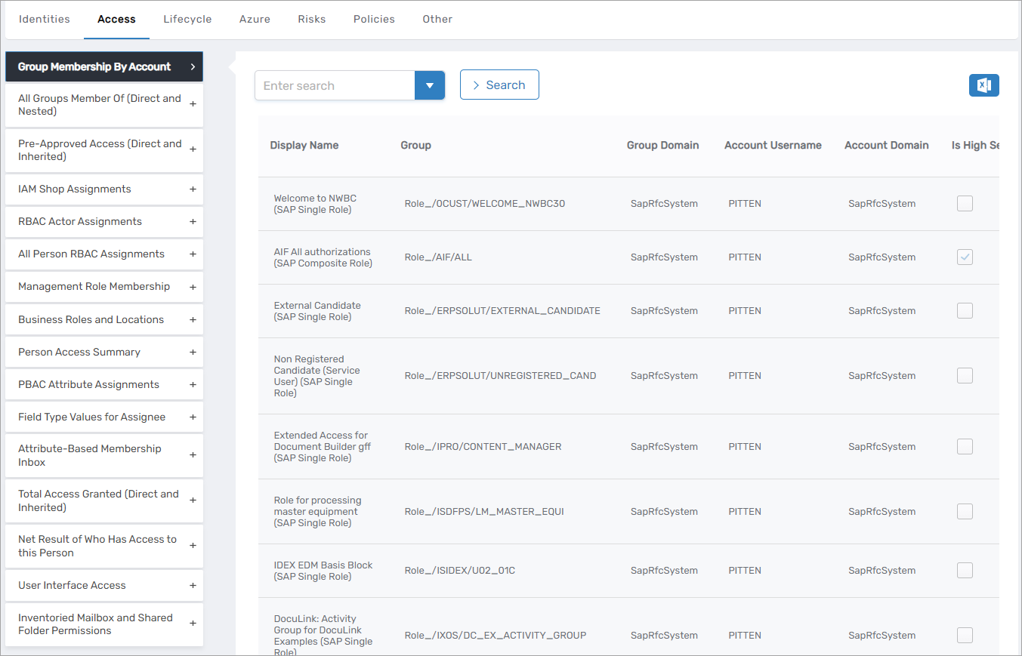1022x656 pixels.
Task: Switch to the Lifecycle tab
Action: pos(187,19)
